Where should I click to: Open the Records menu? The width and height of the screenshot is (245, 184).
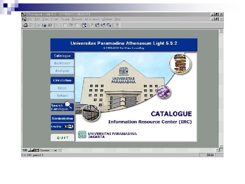77,19
